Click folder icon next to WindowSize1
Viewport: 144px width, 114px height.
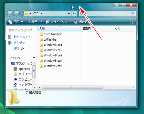tap(41, 45)
